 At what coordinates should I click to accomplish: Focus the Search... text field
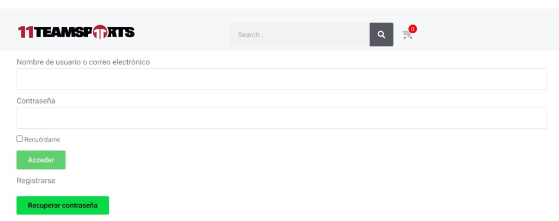point(300,34)
